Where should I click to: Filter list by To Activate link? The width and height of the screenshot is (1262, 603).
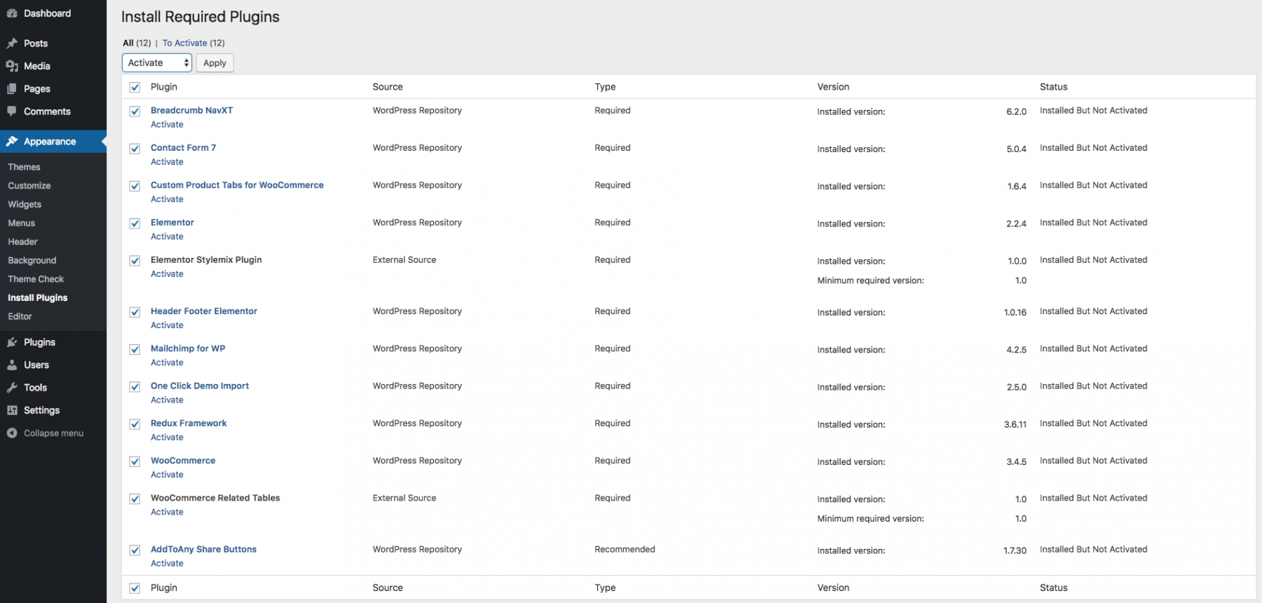184,43
